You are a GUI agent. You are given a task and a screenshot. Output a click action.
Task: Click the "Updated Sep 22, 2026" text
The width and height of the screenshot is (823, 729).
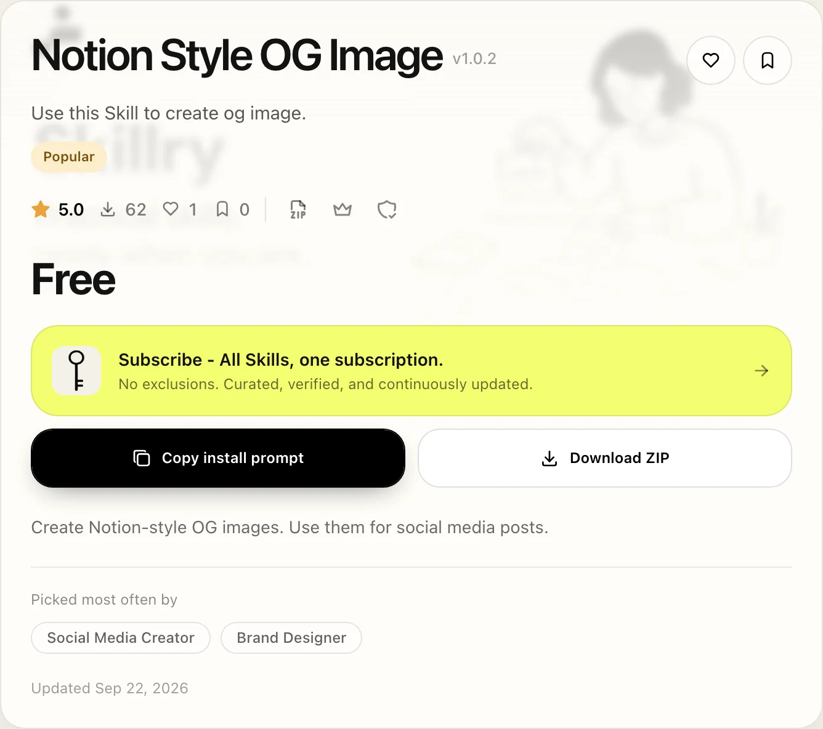click(110, 688)
